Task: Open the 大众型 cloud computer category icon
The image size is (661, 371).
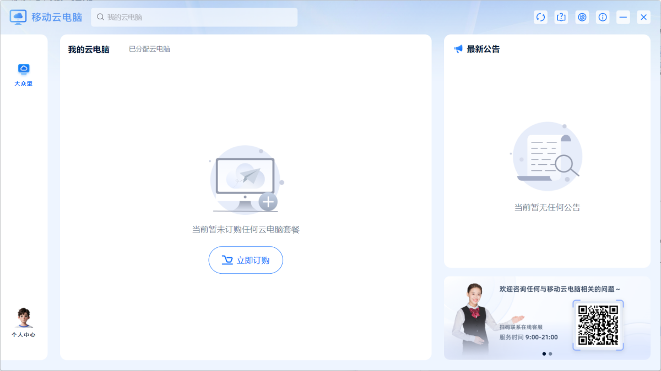Action: 23,69
